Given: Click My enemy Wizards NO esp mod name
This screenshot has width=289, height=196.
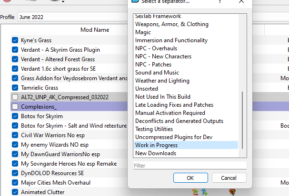Looking at the screenshot, I should tap(55, 145).
